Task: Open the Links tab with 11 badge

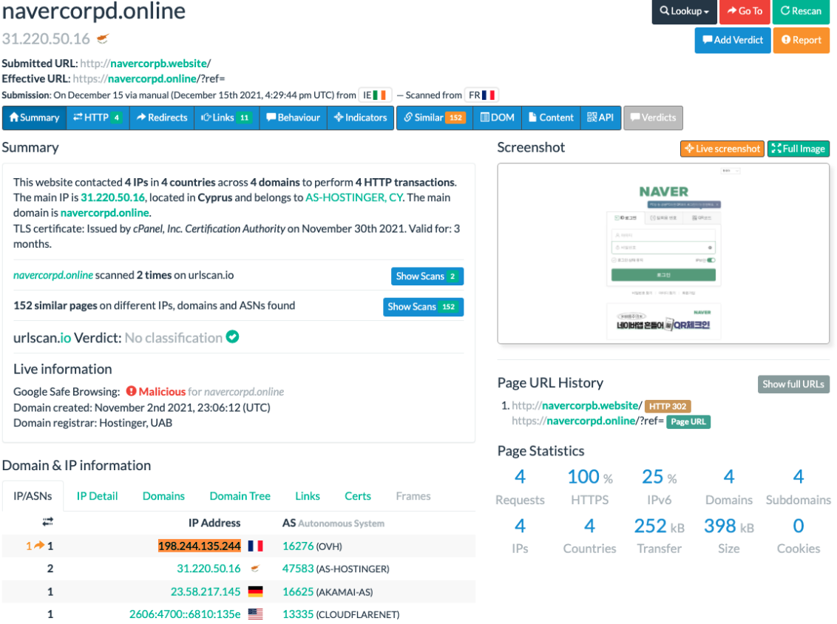Action: [226, 118]
